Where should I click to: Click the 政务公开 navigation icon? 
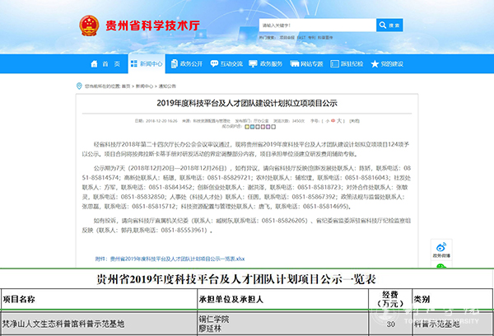click(174, 63)
